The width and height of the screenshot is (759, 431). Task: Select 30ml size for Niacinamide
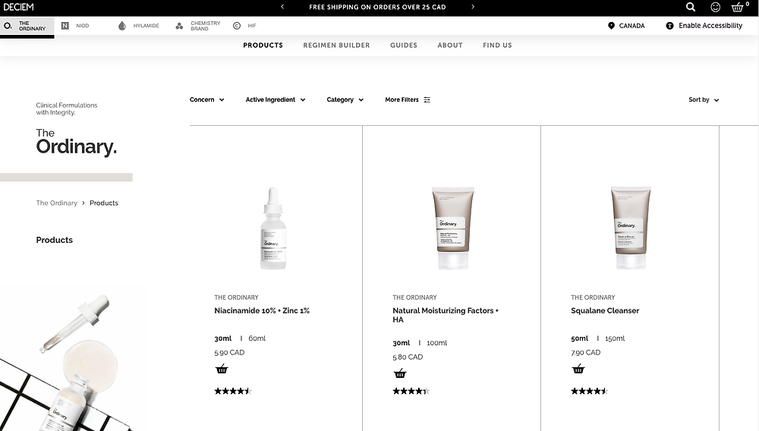click(223, 338)
